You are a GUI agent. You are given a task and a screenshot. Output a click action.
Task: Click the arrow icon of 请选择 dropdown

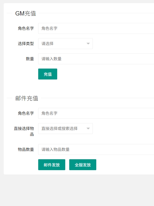click(88, 44)
